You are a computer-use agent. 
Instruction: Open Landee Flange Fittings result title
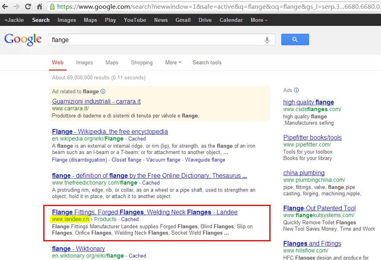[x=145, y=212]
